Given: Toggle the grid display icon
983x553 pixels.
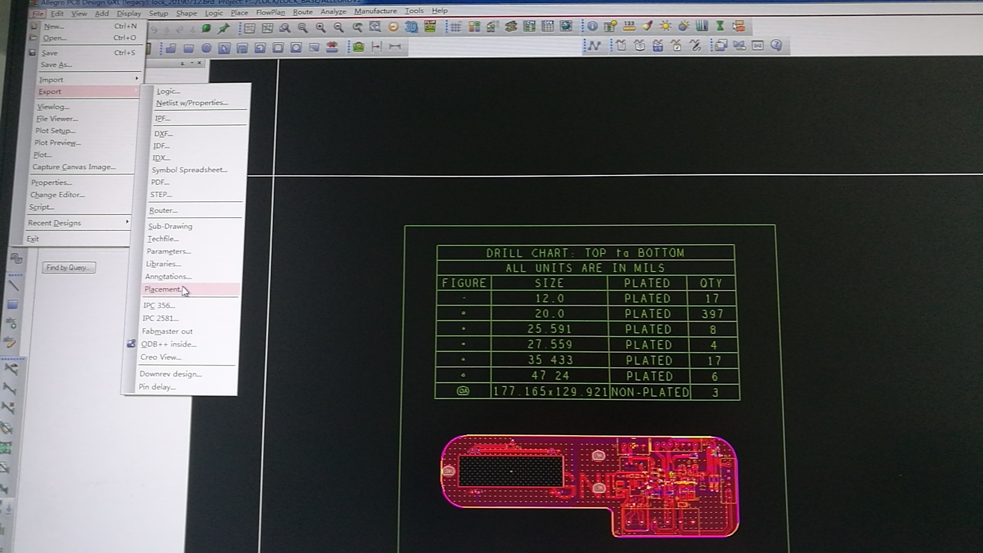Looking at the screenshot, I should (455, 27).
